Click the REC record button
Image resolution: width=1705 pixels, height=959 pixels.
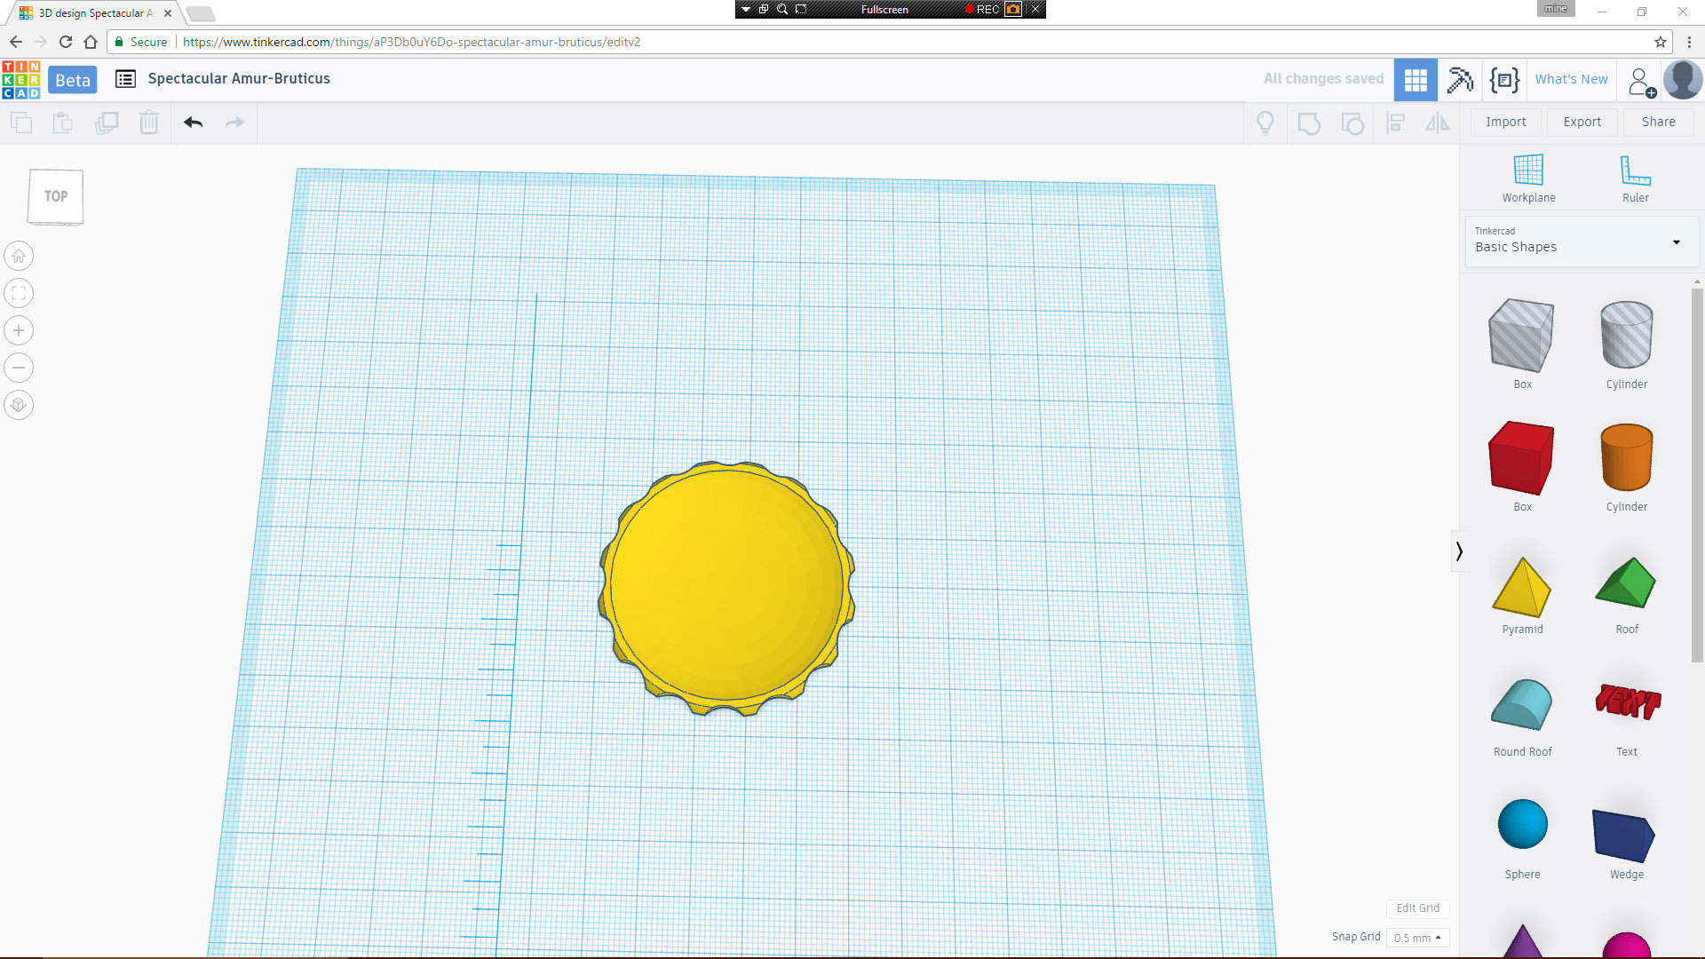(982, 9)
